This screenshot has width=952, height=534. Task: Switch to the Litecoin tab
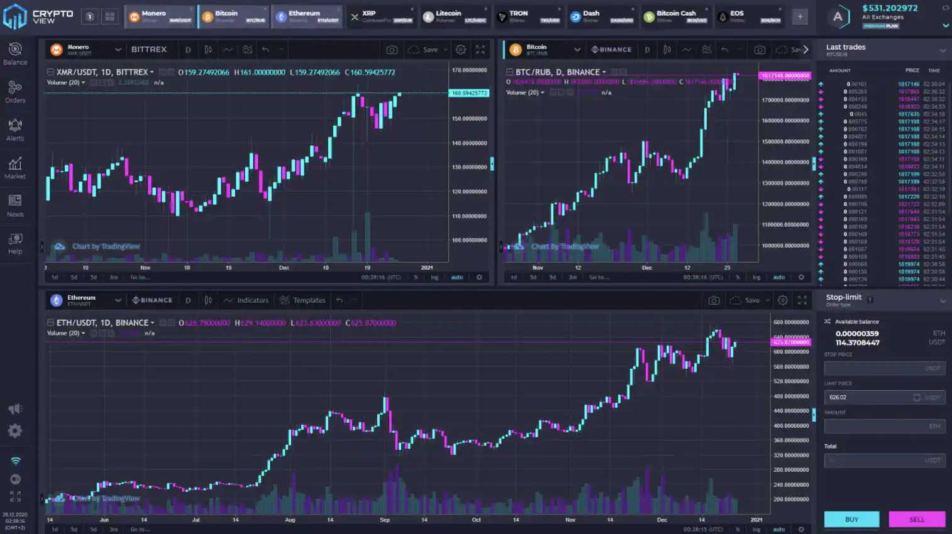coord(455,16)
